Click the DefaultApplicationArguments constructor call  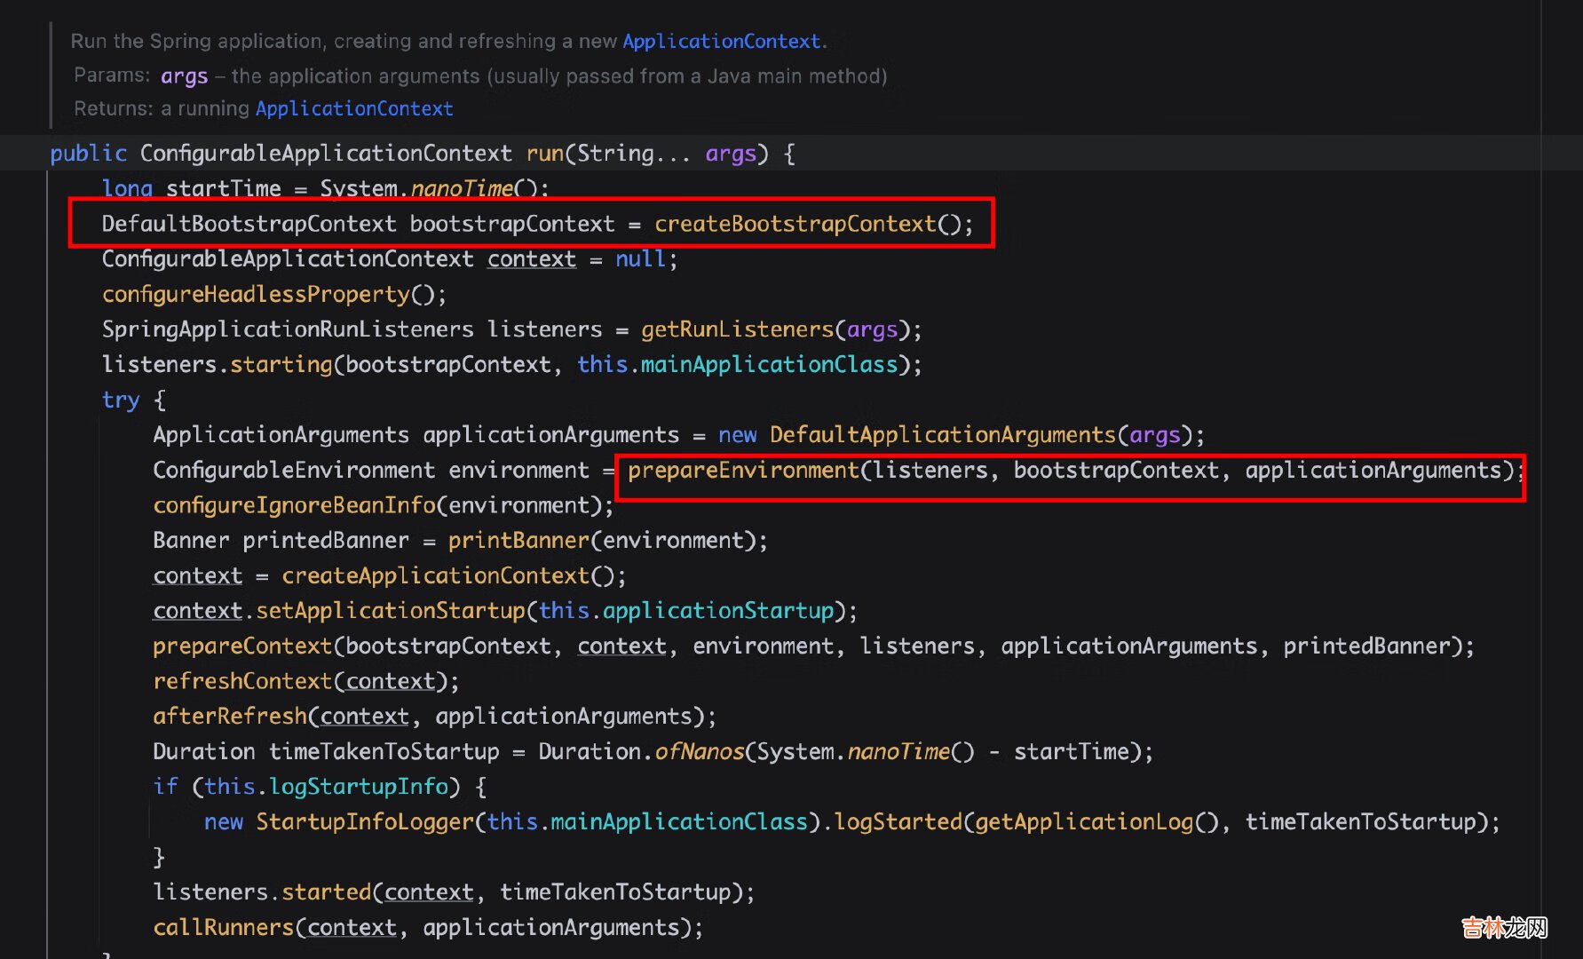[x=943, y=435]
